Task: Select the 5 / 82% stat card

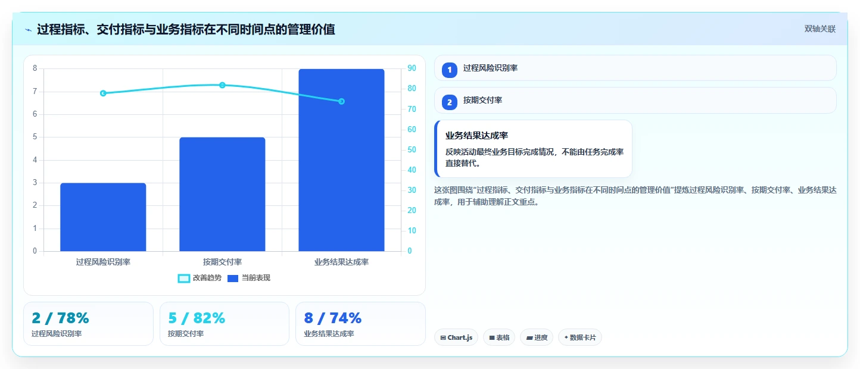Action: tap(225, 324)
